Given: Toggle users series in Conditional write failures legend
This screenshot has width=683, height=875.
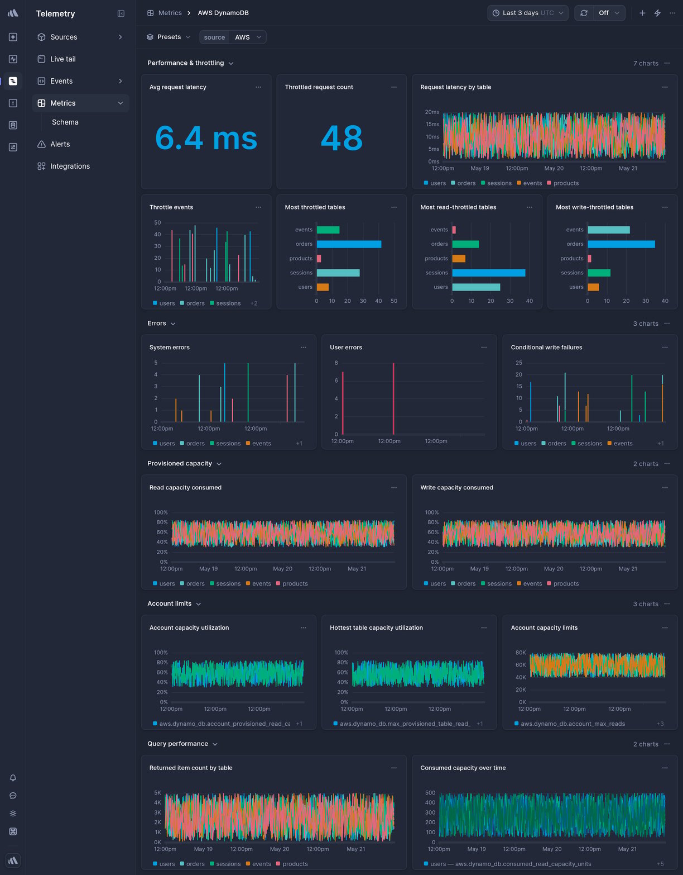Looking at the screenshot, I should pos(525,444).
